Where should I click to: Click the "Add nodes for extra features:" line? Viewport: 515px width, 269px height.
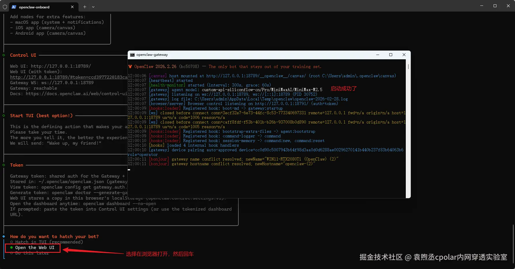48,17
